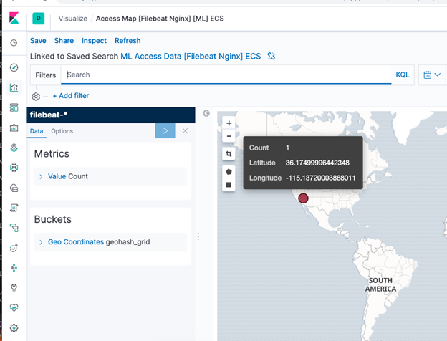447x341 pixels.
Task: Switch to the Options tab
Action: (62, 131)
